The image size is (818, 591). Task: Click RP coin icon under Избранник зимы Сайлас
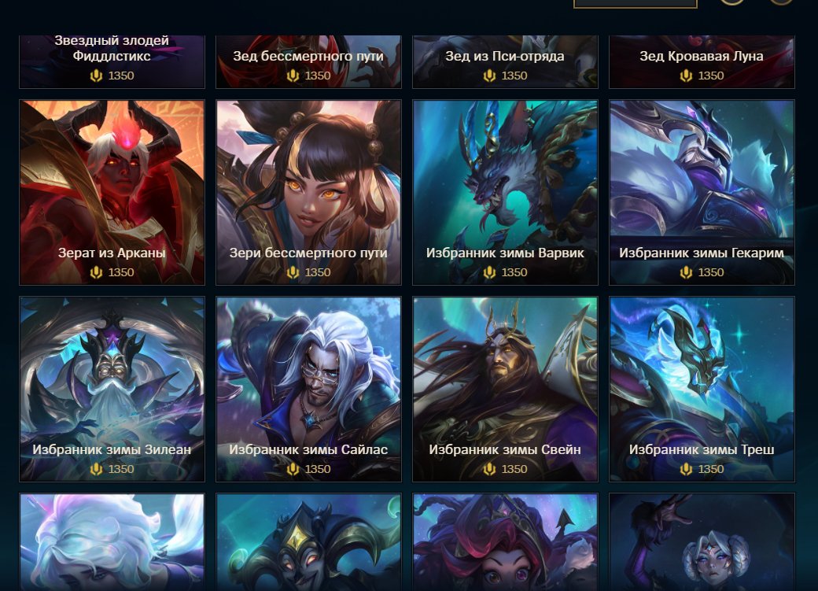tap(293, 469)
